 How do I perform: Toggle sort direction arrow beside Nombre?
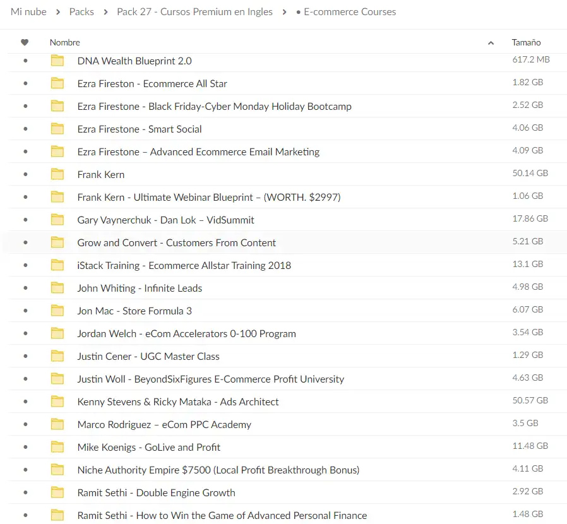pos(491,43)
